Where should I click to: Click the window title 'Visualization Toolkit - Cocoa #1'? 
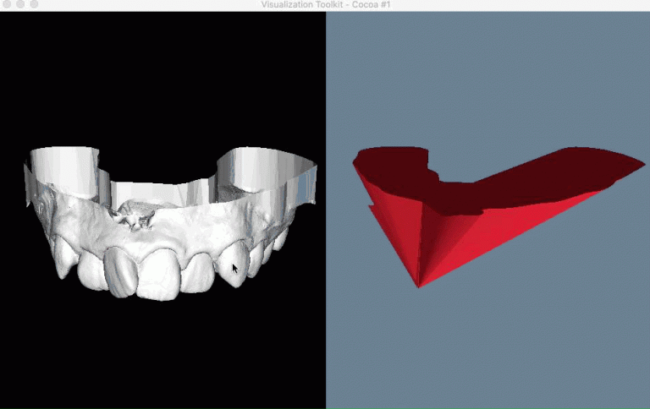pyautogui.click(x=325, y=4)
